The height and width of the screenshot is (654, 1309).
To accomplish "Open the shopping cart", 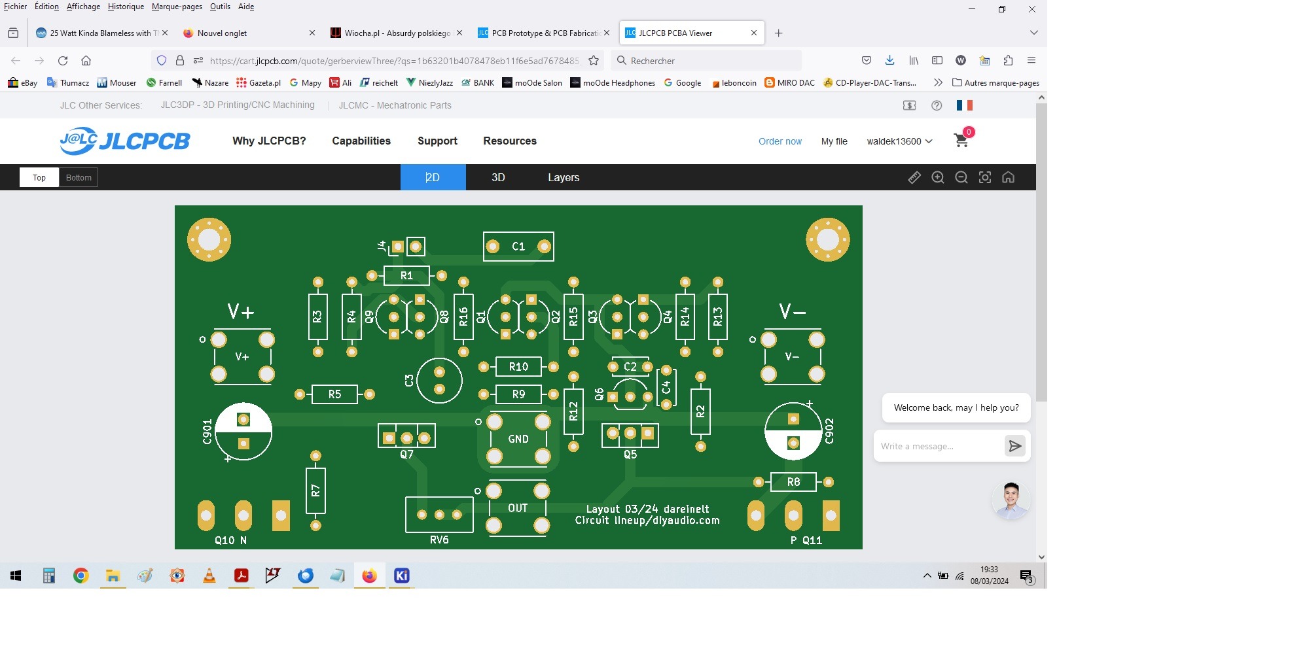I will (x=961, y=140).
